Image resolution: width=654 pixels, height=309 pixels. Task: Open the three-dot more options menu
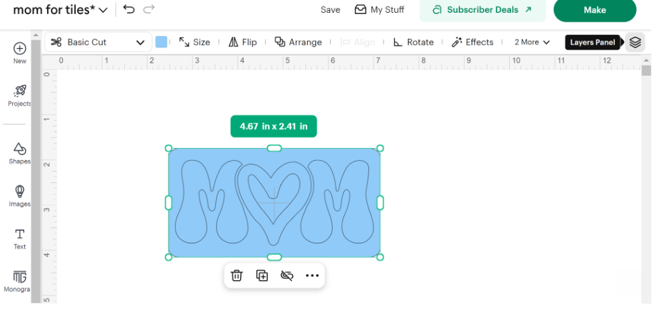[x=312, y=275]
